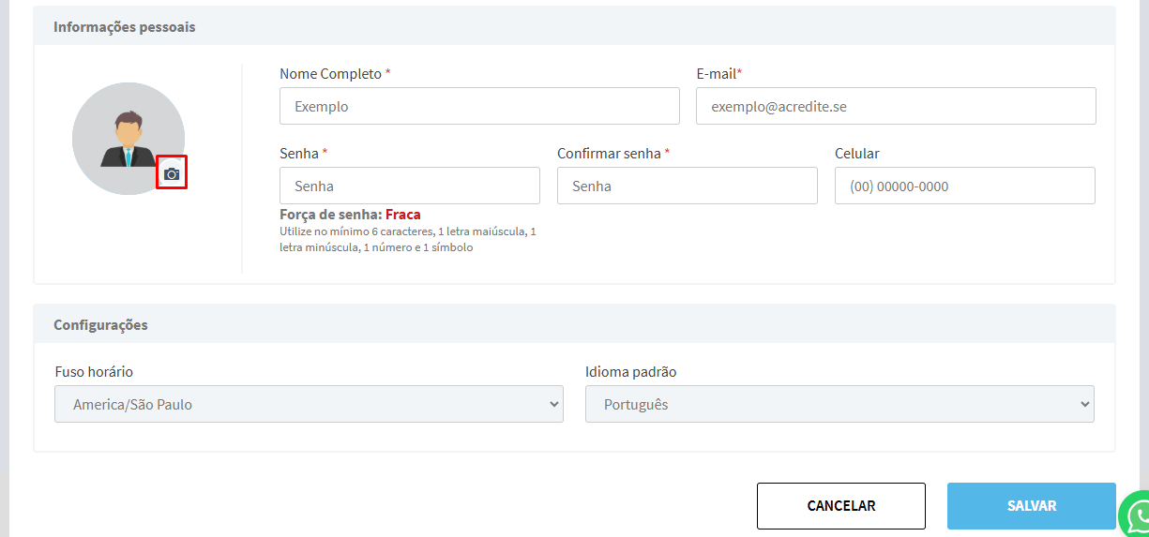Click the "Configurações" section header
The width and height of the screenshot is (1149, 537).
100,325
